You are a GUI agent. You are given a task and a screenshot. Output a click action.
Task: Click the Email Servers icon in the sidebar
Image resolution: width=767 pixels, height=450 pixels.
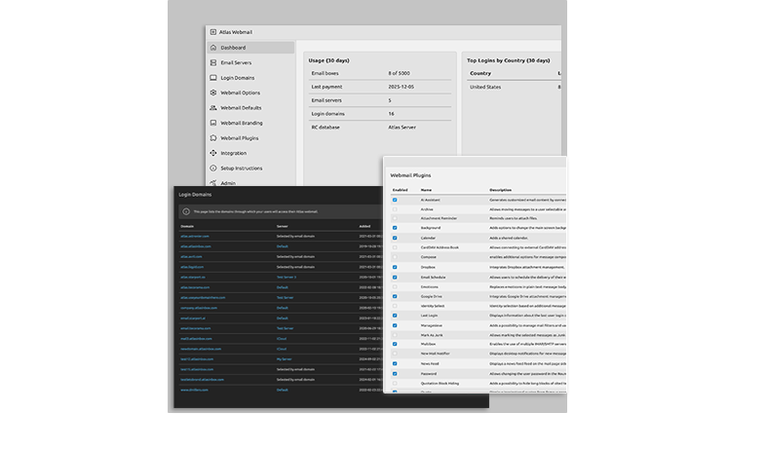(x=213, y=62)
